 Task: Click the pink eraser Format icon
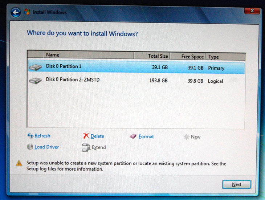click(x=133, y=136)
